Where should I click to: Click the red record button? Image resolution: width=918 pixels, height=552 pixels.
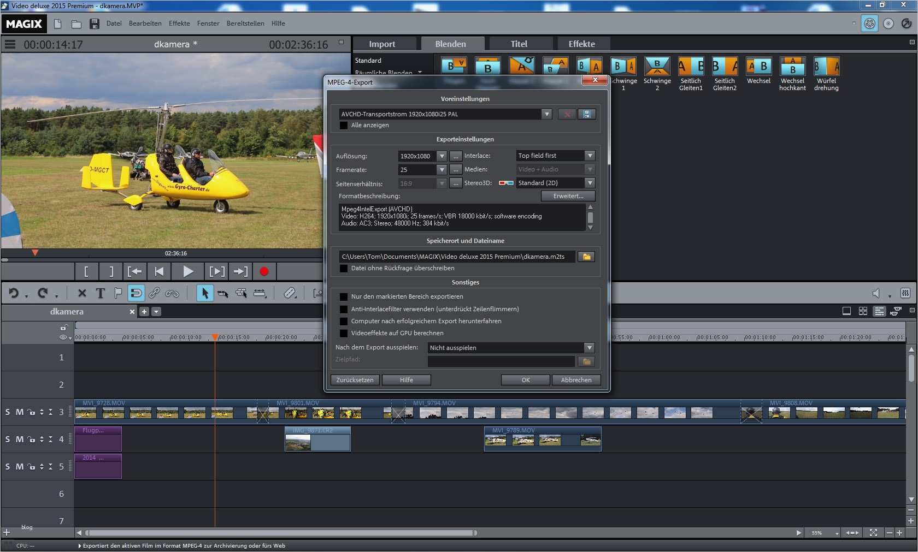[264, 271]
